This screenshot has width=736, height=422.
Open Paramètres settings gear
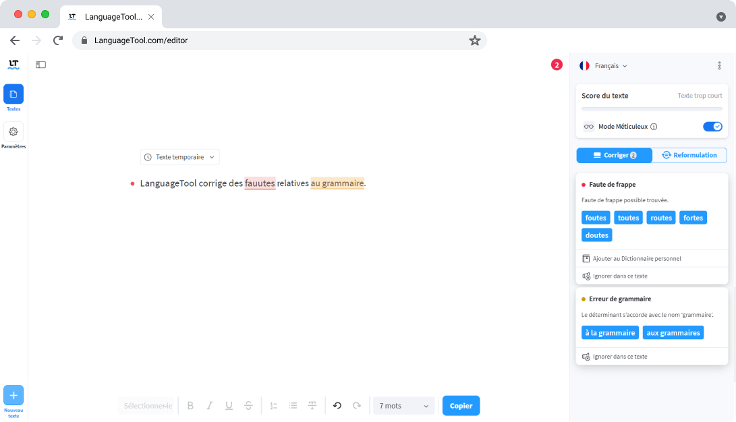coord(13,131)
